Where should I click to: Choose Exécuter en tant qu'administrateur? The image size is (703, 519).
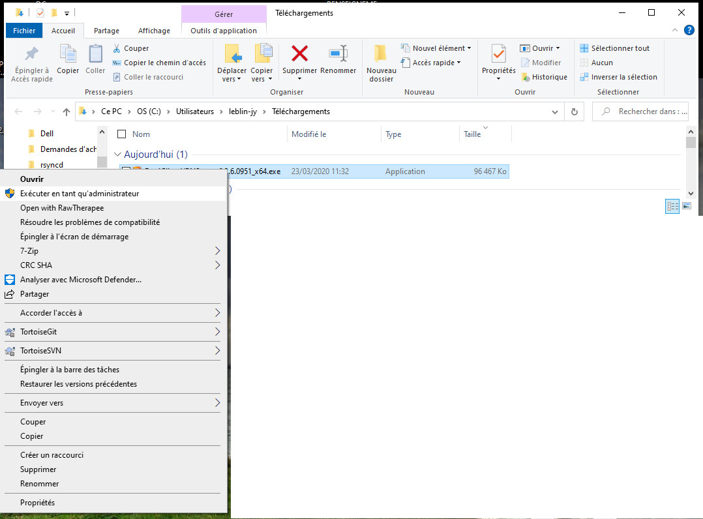pos(80,194)
